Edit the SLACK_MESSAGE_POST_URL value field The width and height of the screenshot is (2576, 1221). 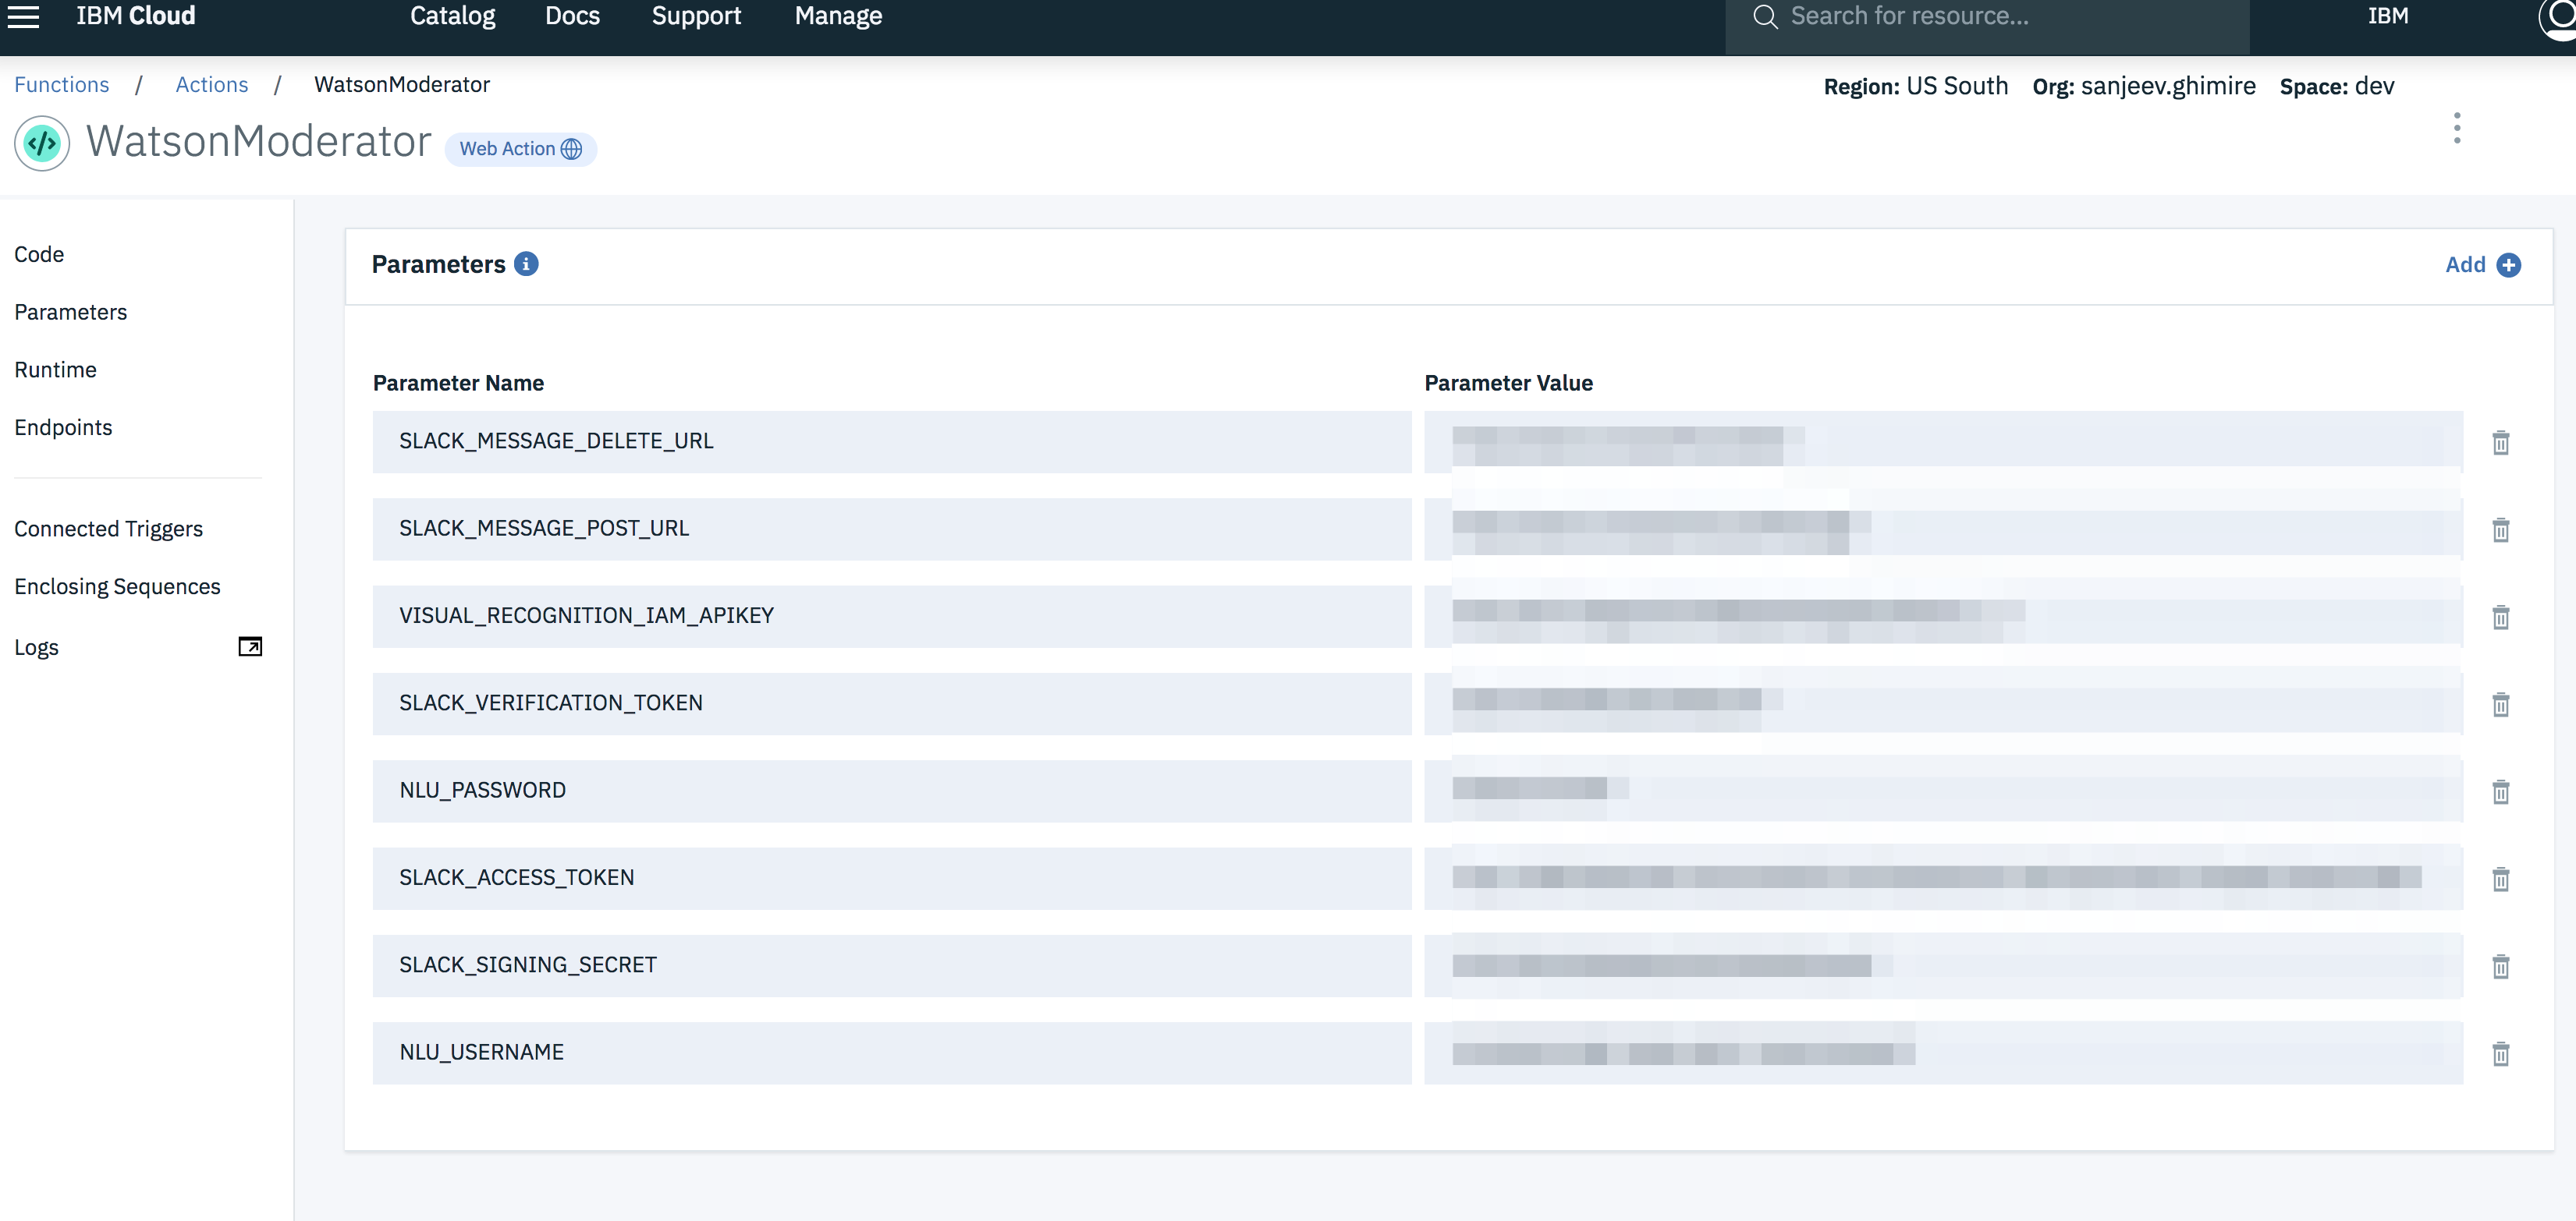point(1943,529)
